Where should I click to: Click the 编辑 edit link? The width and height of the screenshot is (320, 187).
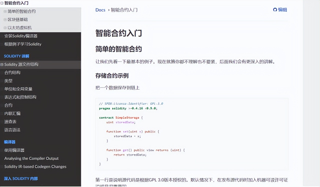coord(282,10)
